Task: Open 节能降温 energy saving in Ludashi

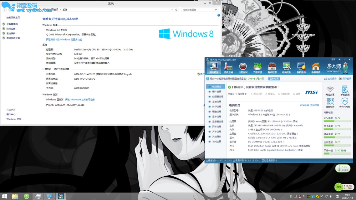Action: [x=257, y=68]
